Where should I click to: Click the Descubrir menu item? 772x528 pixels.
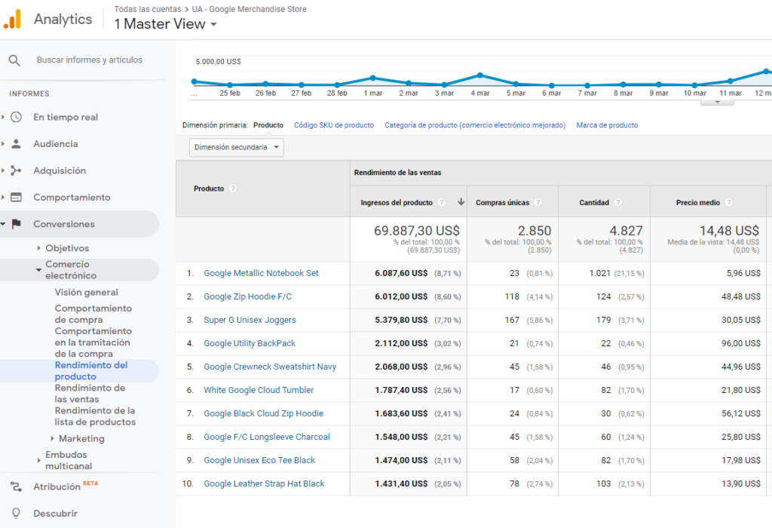tap(55, 513)
